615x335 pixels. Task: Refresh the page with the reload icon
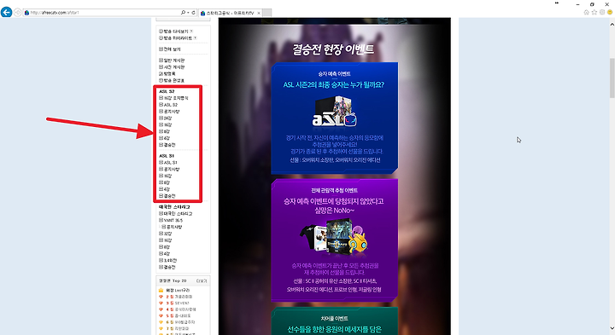193,13
